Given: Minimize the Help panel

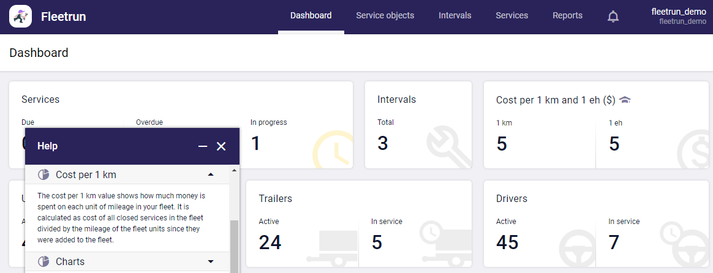Looking at the screenshot, I should pyautogui.click(x=203, y=146).
